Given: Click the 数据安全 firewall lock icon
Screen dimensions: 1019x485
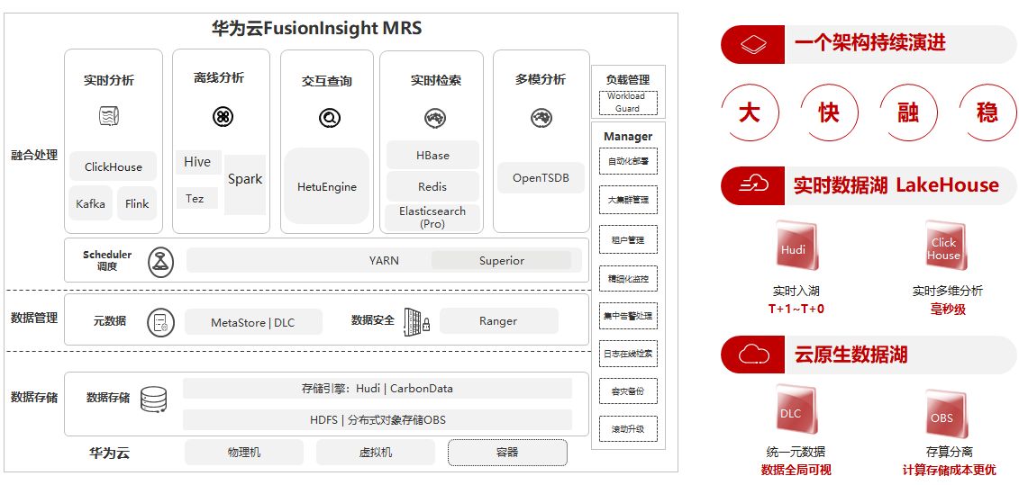Looking at the screenshot, I should pos(416,320).
